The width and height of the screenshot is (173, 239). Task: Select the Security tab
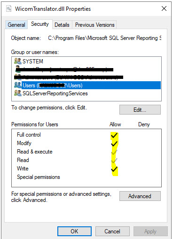click(x=40, y=24)
